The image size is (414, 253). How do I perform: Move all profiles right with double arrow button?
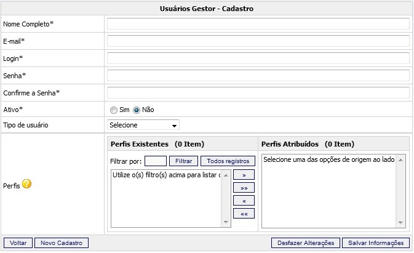click(244, 188)
